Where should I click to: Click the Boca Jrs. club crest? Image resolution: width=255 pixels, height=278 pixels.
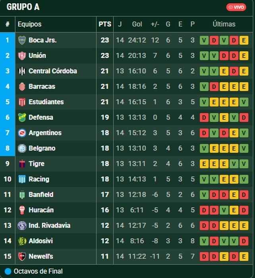[x=22, y=40]
